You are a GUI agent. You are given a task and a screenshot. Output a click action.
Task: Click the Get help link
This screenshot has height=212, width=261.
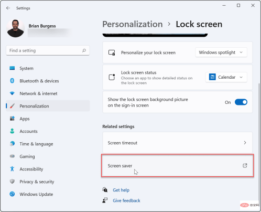pyautogui.click(x=121, y=190)
